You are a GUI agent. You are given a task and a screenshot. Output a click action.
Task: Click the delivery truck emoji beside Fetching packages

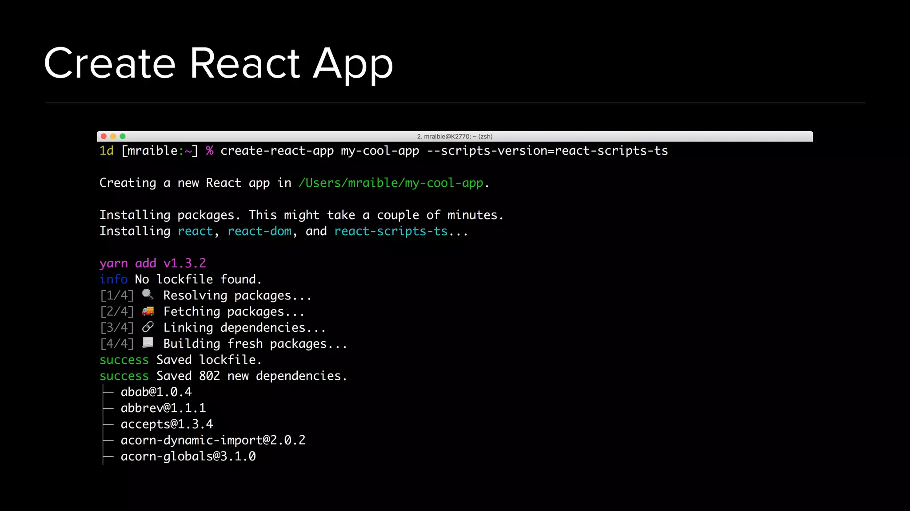(148, 311)
